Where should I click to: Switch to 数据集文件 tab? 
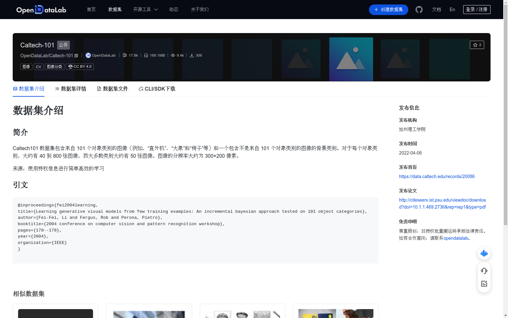pos(112,89)
